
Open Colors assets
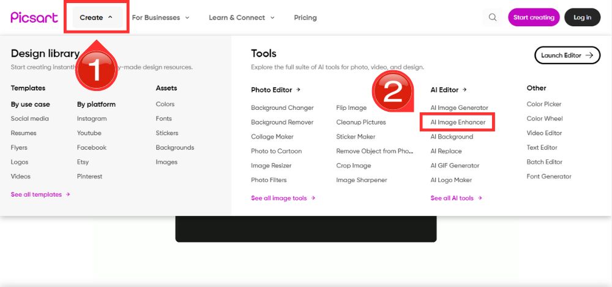point(165,104)
